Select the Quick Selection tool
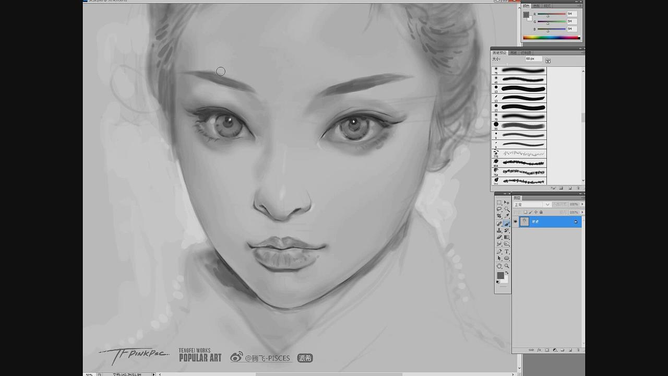 [507, 209]
